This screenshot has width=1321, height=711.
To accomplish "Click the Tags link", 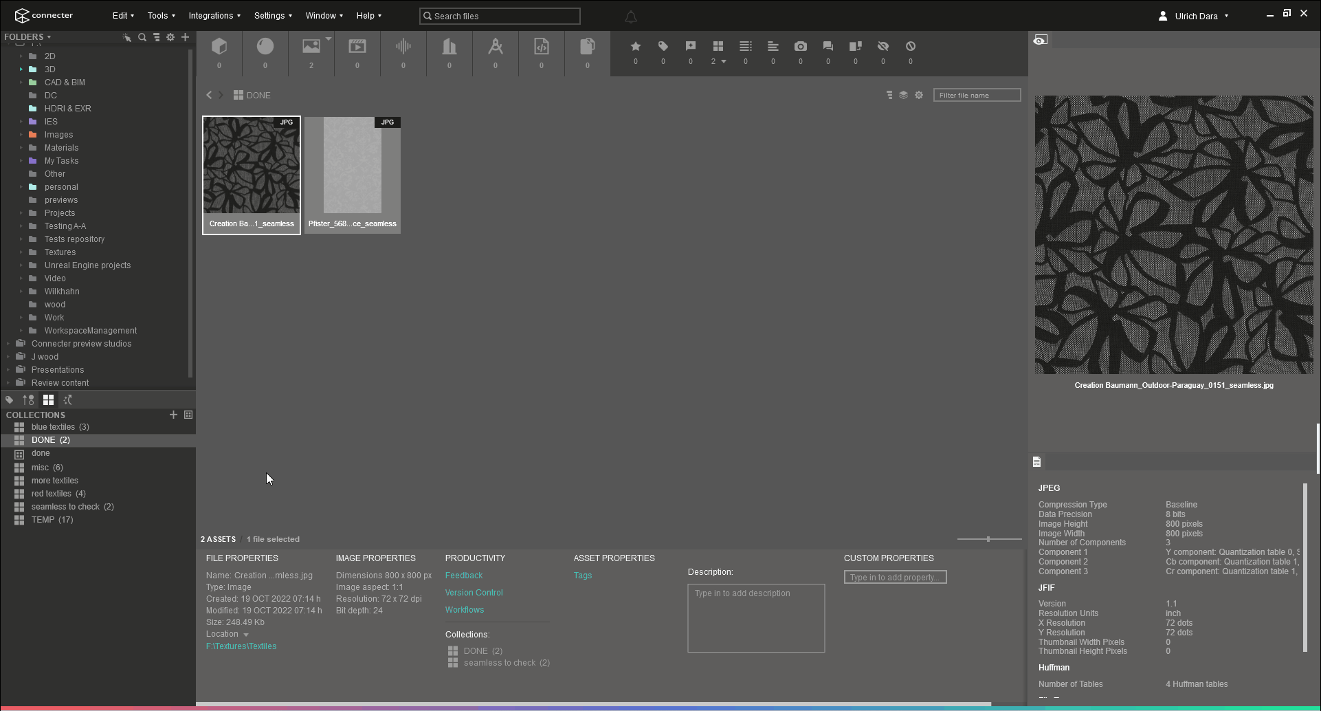I will tap(583, 576).
